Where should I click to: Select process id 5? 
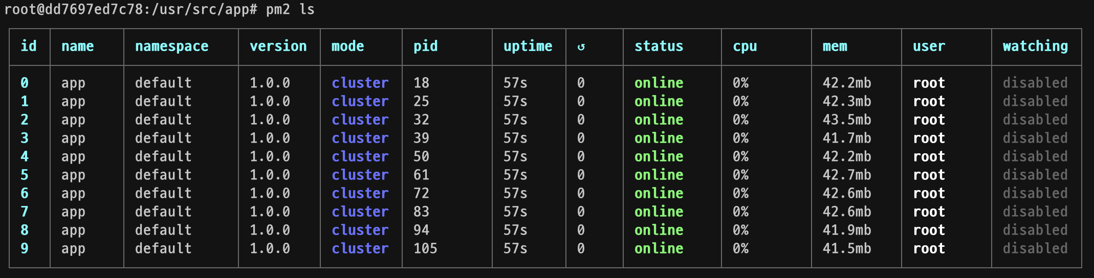[25, 175]
